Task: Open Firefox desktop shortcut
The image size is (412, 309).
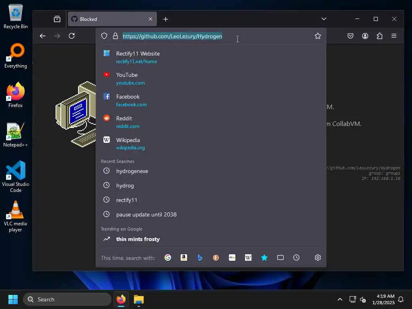Action: (x=16, y=95)
